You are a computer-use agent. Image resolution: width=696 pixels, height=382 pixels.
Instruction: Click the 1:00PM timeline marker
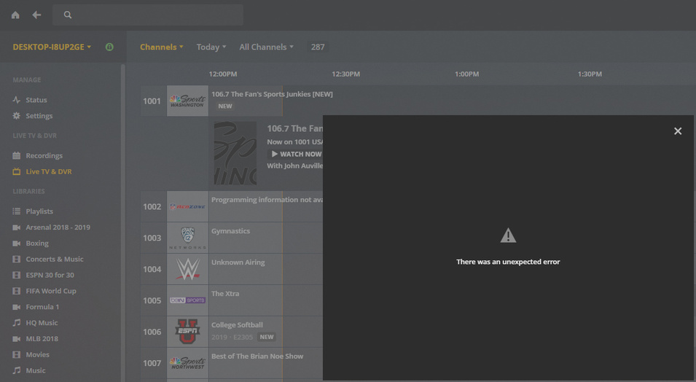point(466,74)
